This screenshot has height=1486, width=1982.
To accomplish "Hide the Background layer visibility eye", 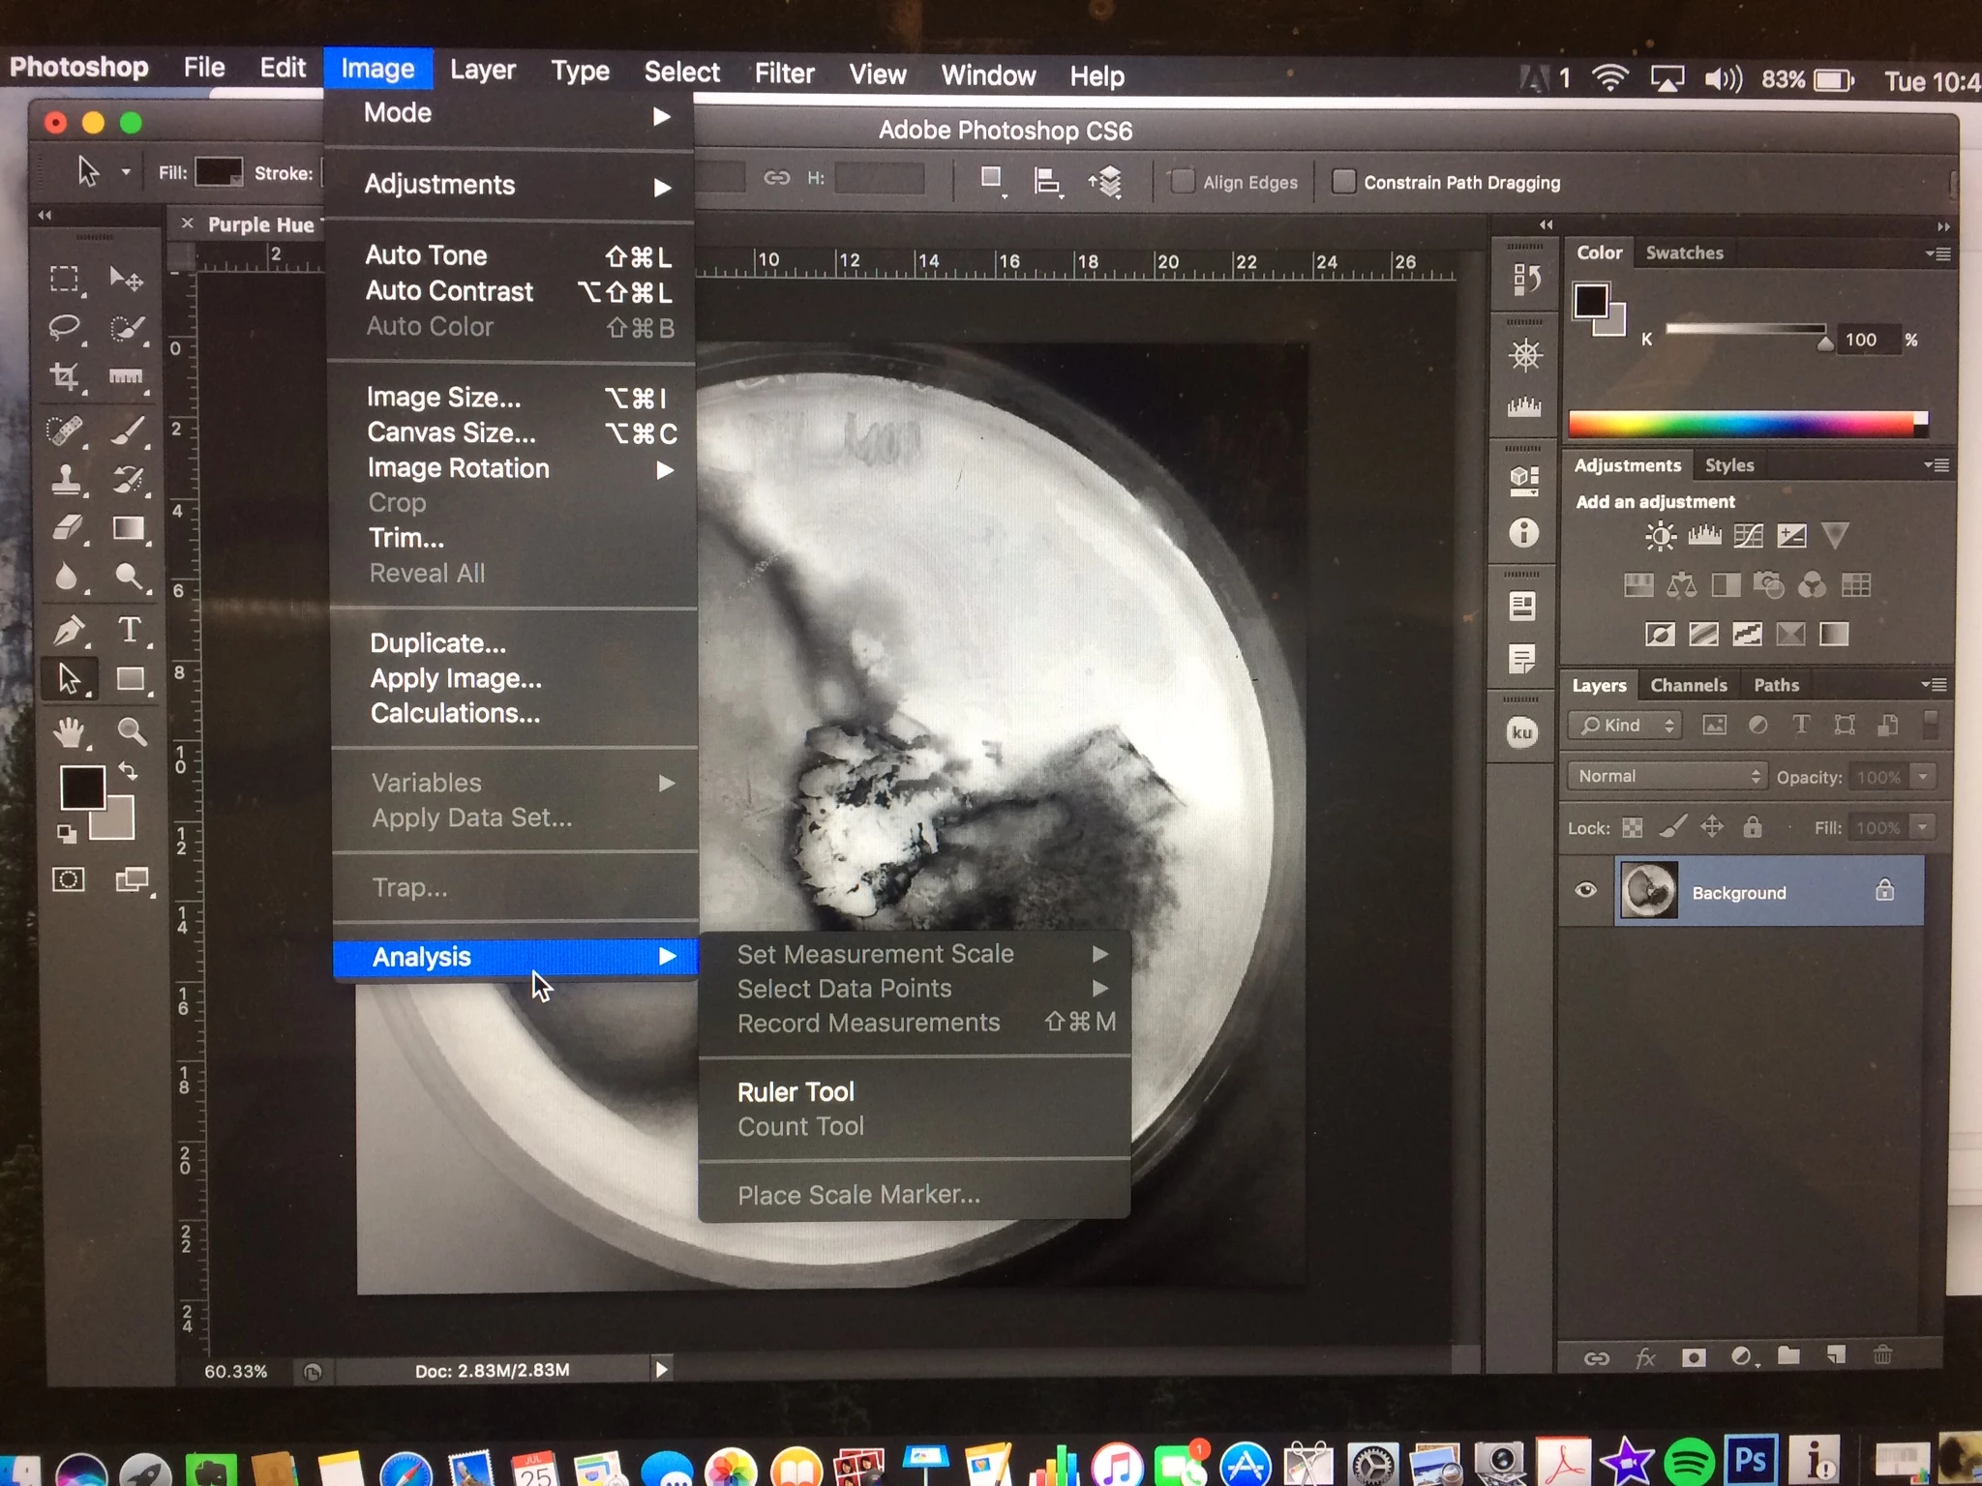I will pyautogui.click(x=1585, y=890).
